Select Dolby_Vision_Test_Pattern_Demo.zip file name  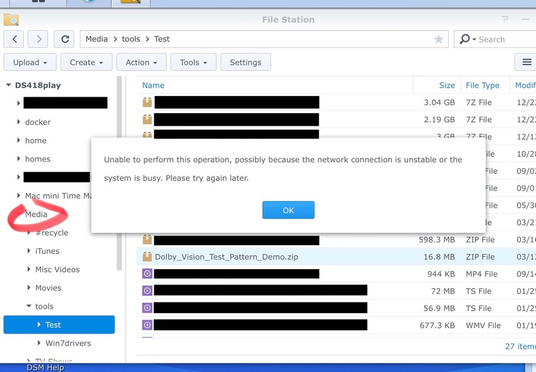226,257
